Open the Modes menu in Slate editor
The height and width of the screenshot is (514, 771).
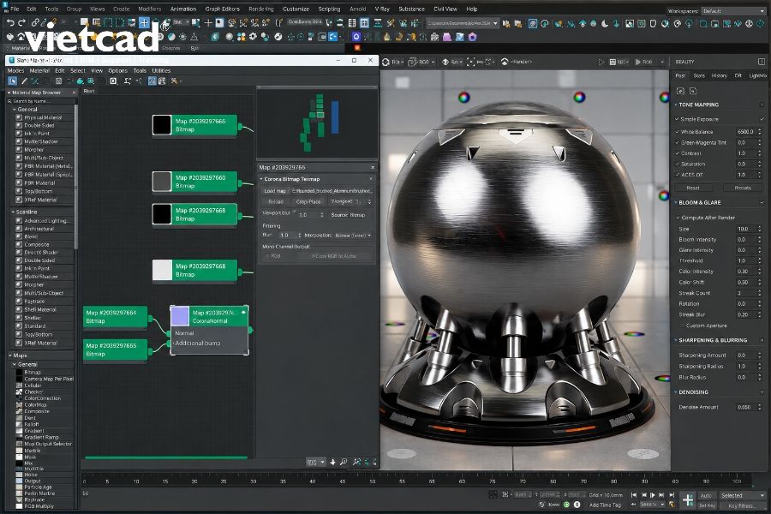tap(15, 71)
